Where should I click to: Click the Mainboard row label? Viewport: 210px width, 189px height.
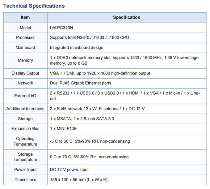pos(25,48)
